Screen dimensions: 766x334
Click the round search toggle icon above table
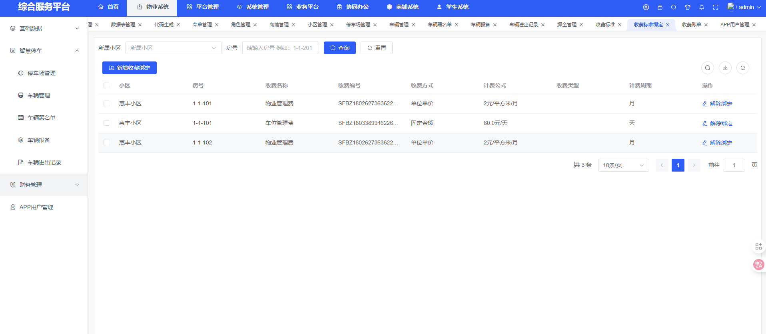(x=708, y=68)
